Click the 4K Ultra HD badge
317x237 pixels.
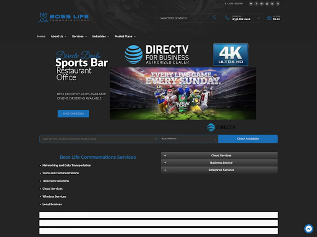pyautogui.click(x=231, y=55)
